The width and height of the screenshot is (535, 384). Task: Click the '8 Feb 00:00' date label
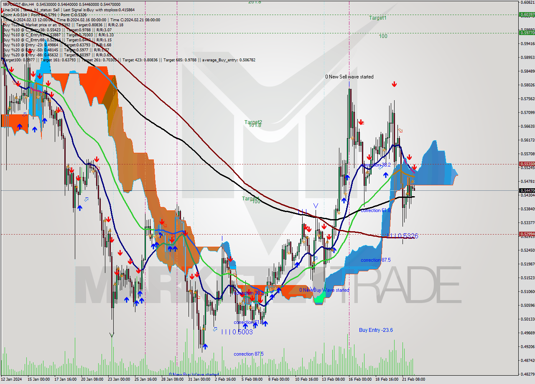pos(278,379)
